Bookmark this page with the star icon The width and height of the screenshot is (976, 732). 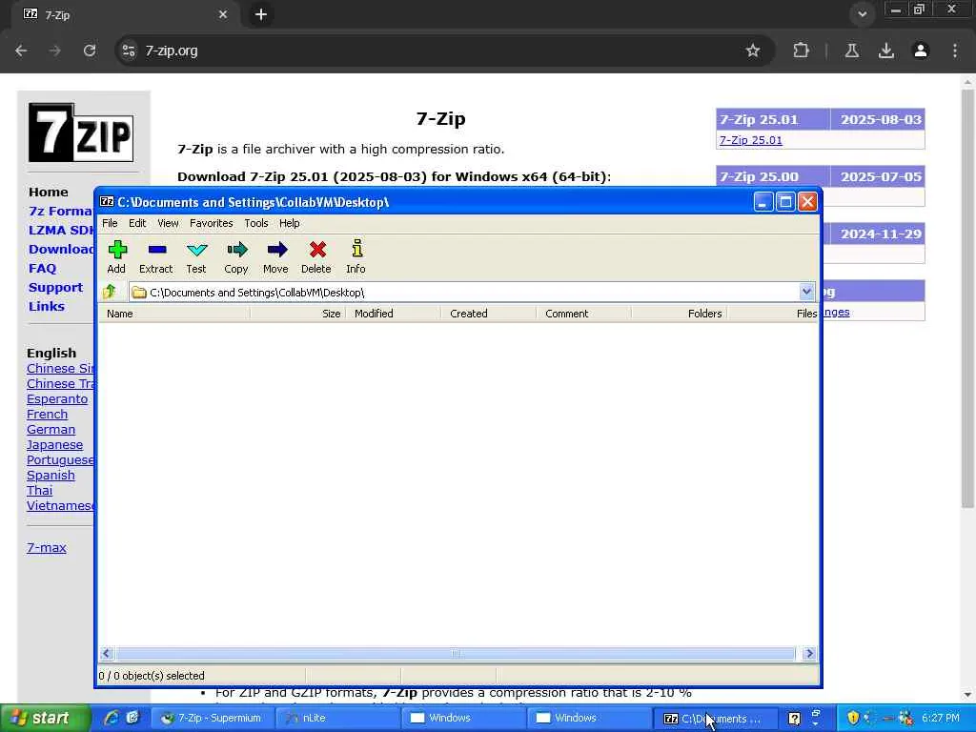(753, 51)
